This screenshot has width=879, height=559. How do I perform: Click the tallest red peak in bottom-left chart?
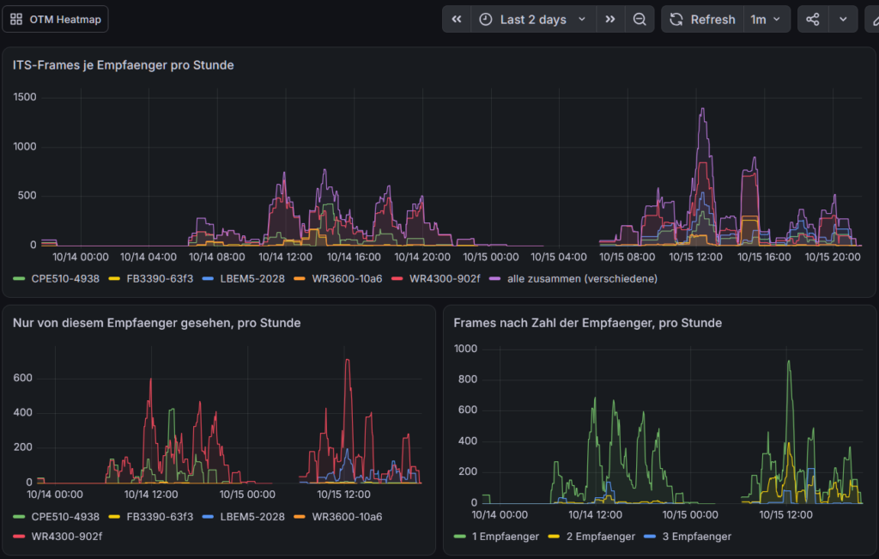tap(348, 361)
